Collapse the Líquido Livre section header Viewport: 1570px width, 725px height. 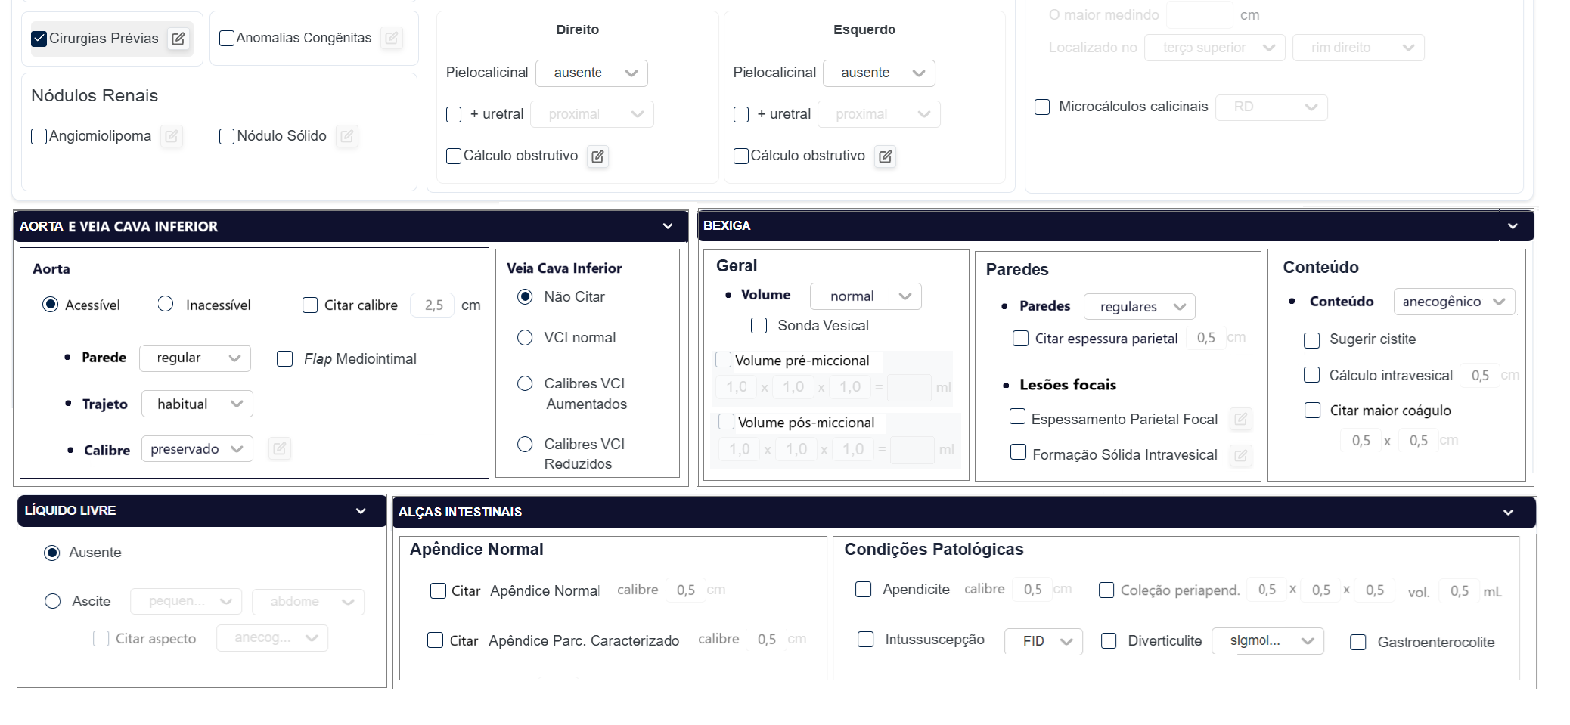coord(361,511)
